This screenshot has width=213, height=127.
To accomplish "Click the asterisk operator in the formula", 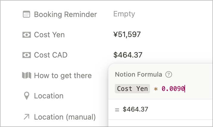I will (156, 89).
